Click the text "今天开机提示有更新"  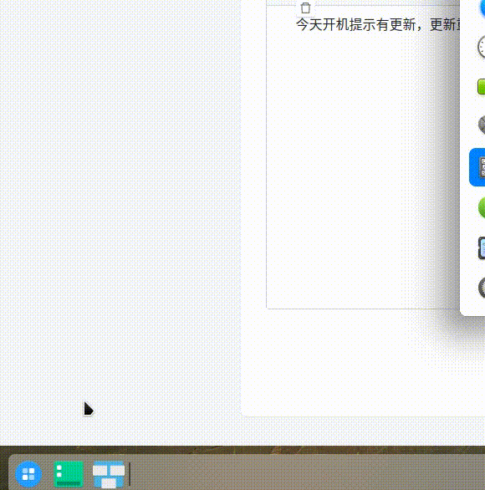point(356,25)
